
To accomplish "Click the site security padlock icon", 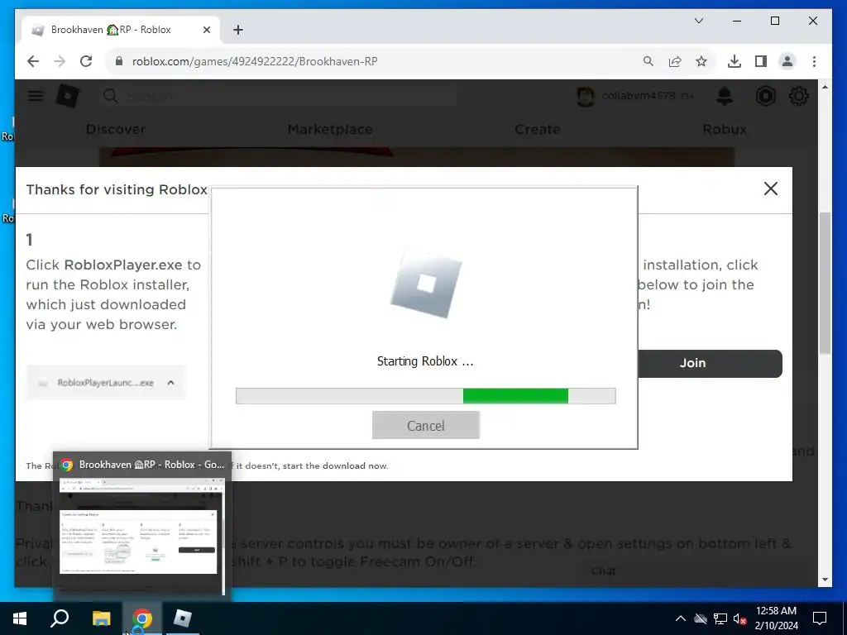I will click(119, 61).
